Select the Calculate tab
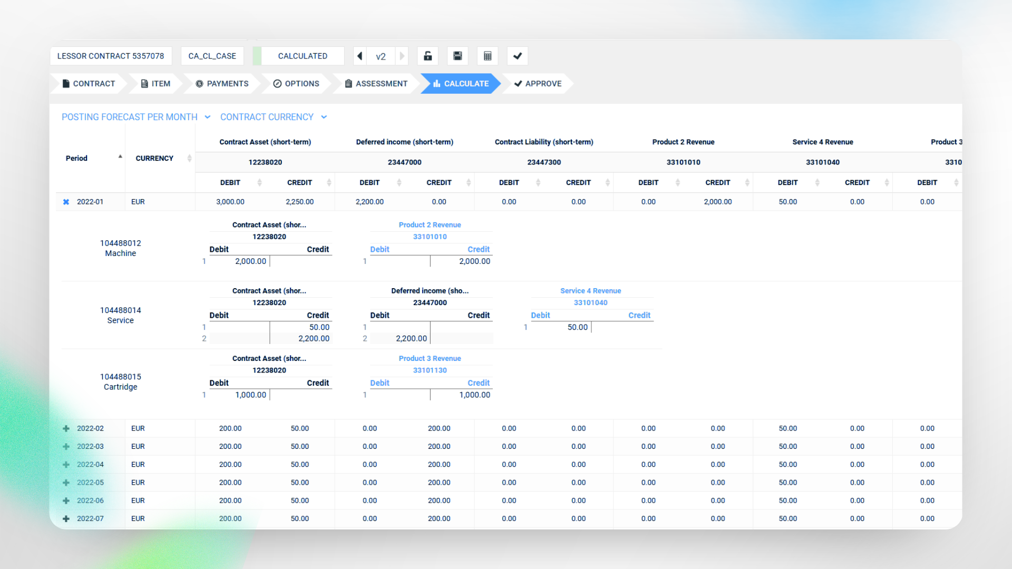Image resolution: width=1012 pixels, height=569 pixels. (x=461, y=84)
